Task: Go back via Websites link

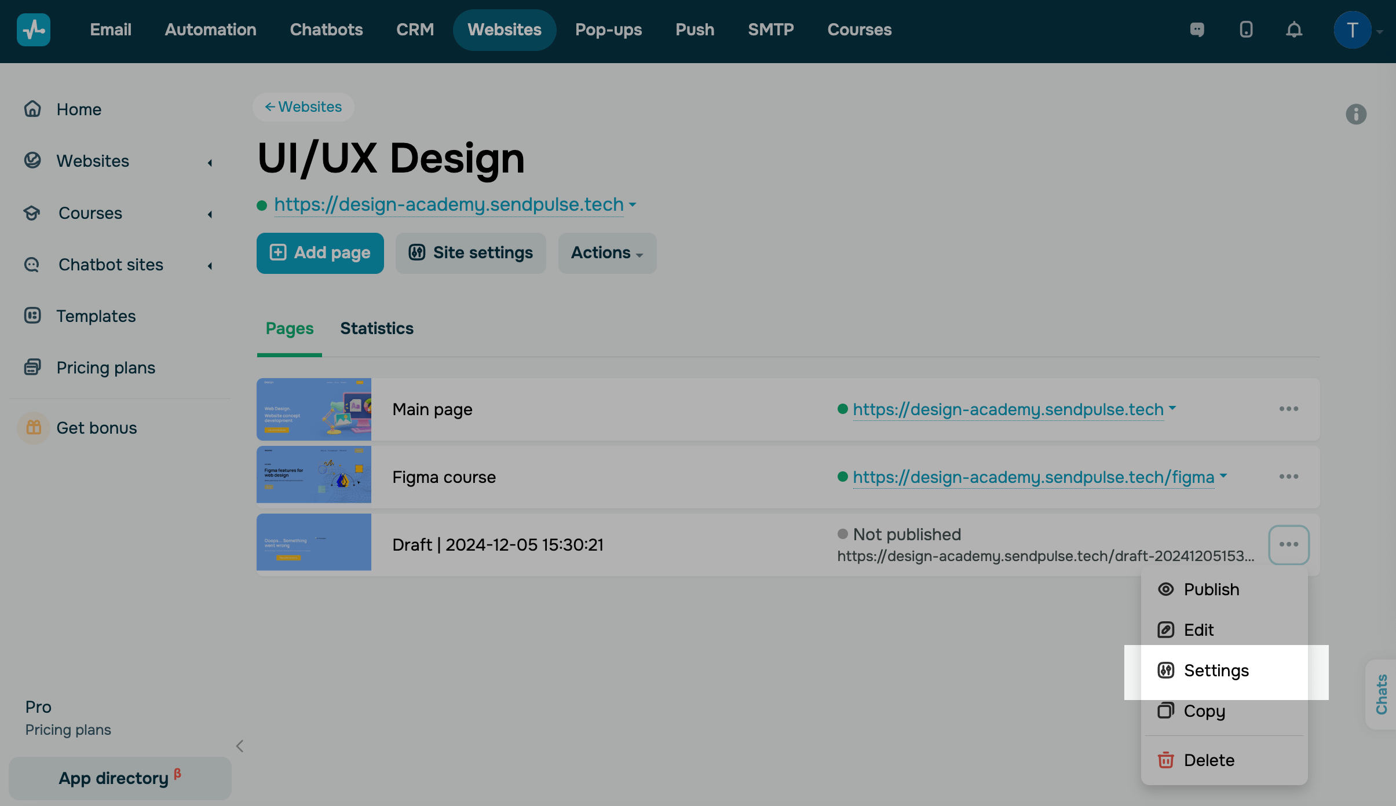Action: coord(304,107)
